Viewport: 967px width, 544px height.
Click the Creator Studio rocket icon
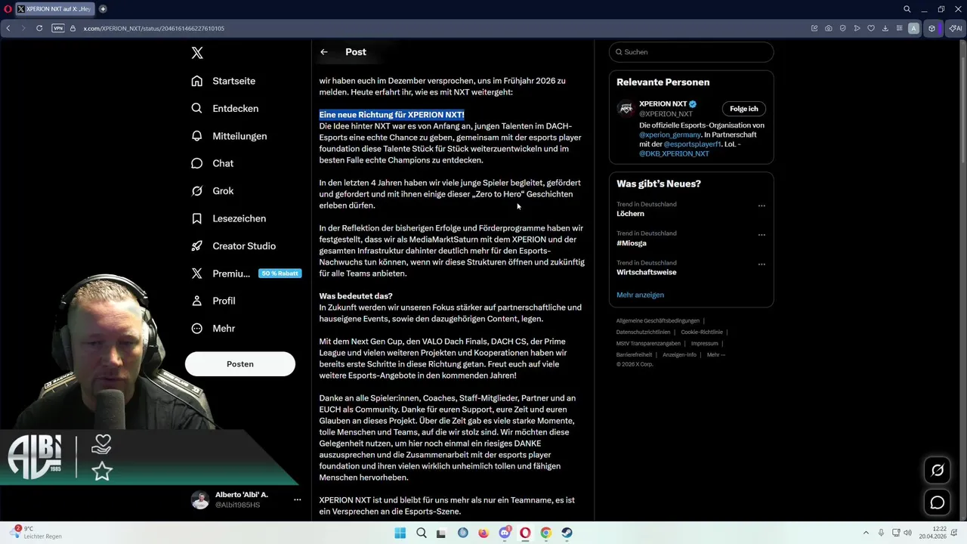197,246
